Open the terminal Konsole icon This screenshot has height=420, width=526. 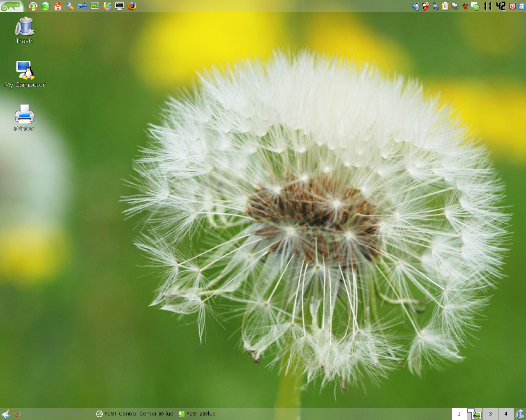(x=120, y=6)
